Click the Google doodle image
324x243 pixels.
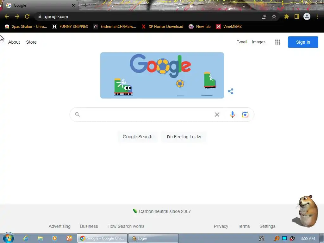162,75
